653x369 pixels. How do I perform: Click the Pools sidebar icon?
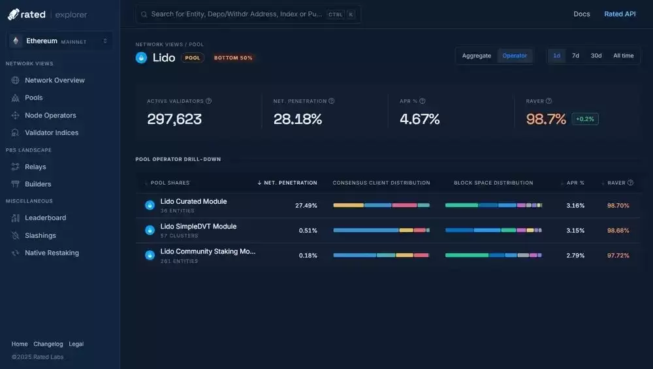coord(16,98)
